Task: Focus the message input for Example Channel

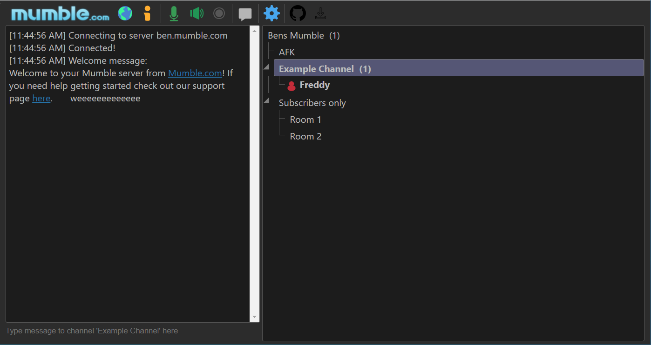Action: 132,331
